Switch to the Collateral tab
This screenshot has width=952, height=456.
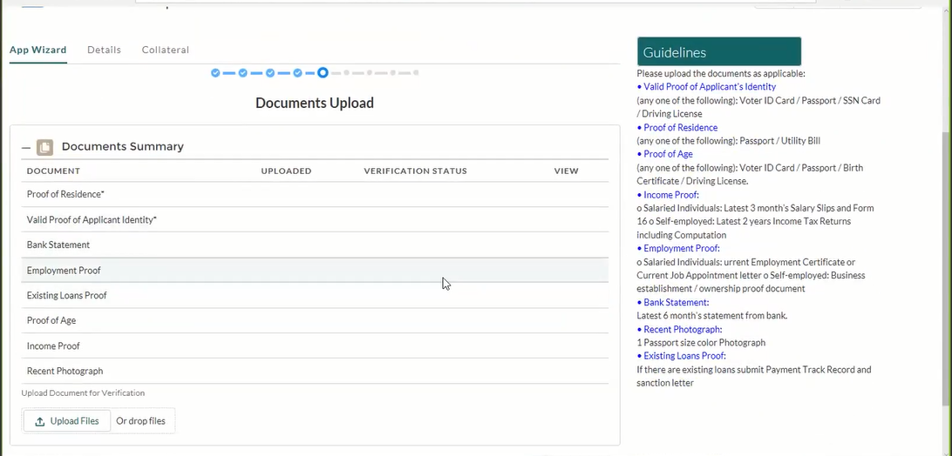click(165, 50)
